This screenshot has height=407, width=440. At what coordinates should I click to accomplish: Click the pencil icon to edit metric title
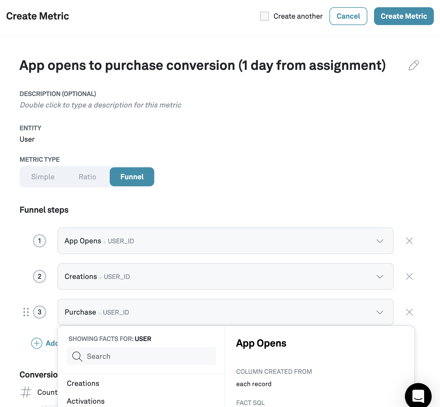[414, 65]
